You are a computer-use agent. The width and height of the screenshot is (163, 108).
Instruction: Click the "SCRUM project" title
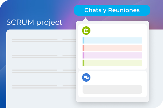(34, 22)
